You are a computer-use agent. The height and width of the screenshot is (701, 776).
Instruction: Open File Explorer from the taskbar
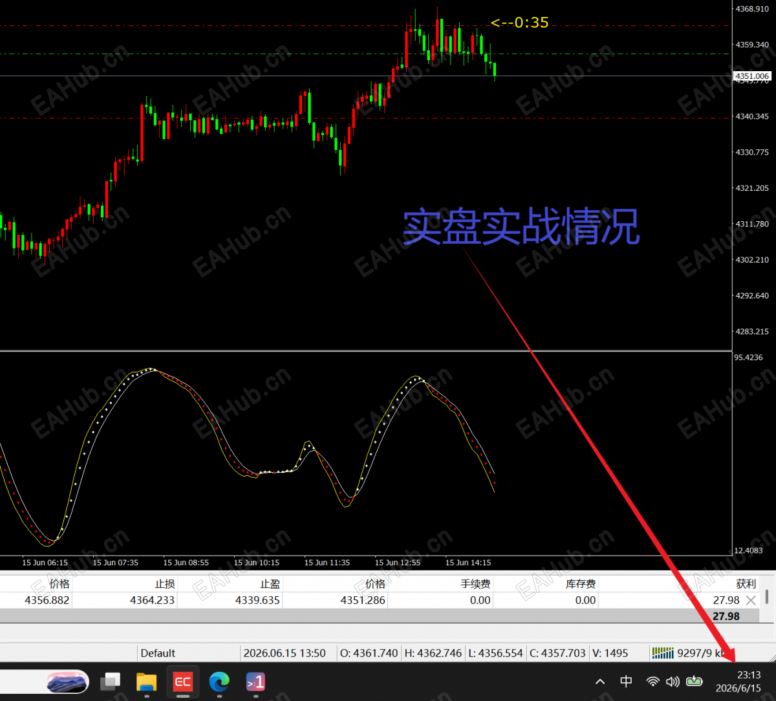147,681
